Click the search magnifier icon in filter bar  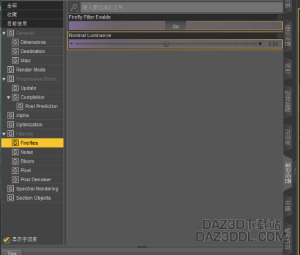point(74,8)
